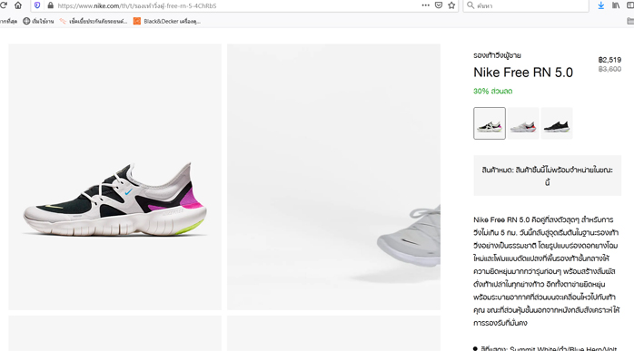
Task: Click the product description paragraph
Action: coord(546,271)
